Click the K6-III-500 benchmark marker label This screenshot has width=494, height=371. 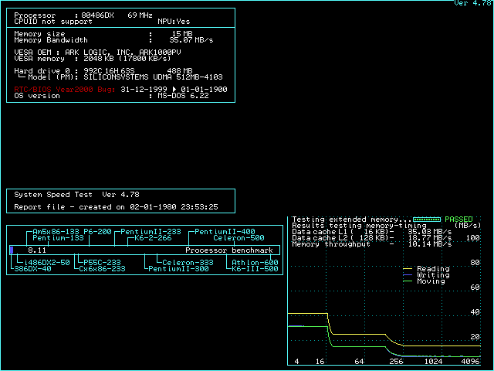pyautogui.click(x=255, y=269)
